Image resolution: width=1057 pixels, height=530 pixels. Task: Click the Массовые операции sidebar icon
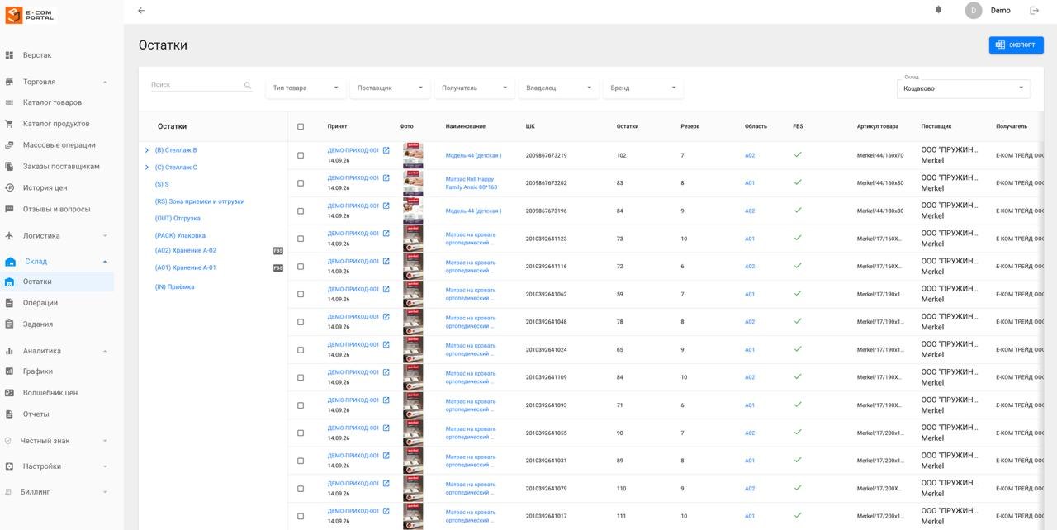9,145
